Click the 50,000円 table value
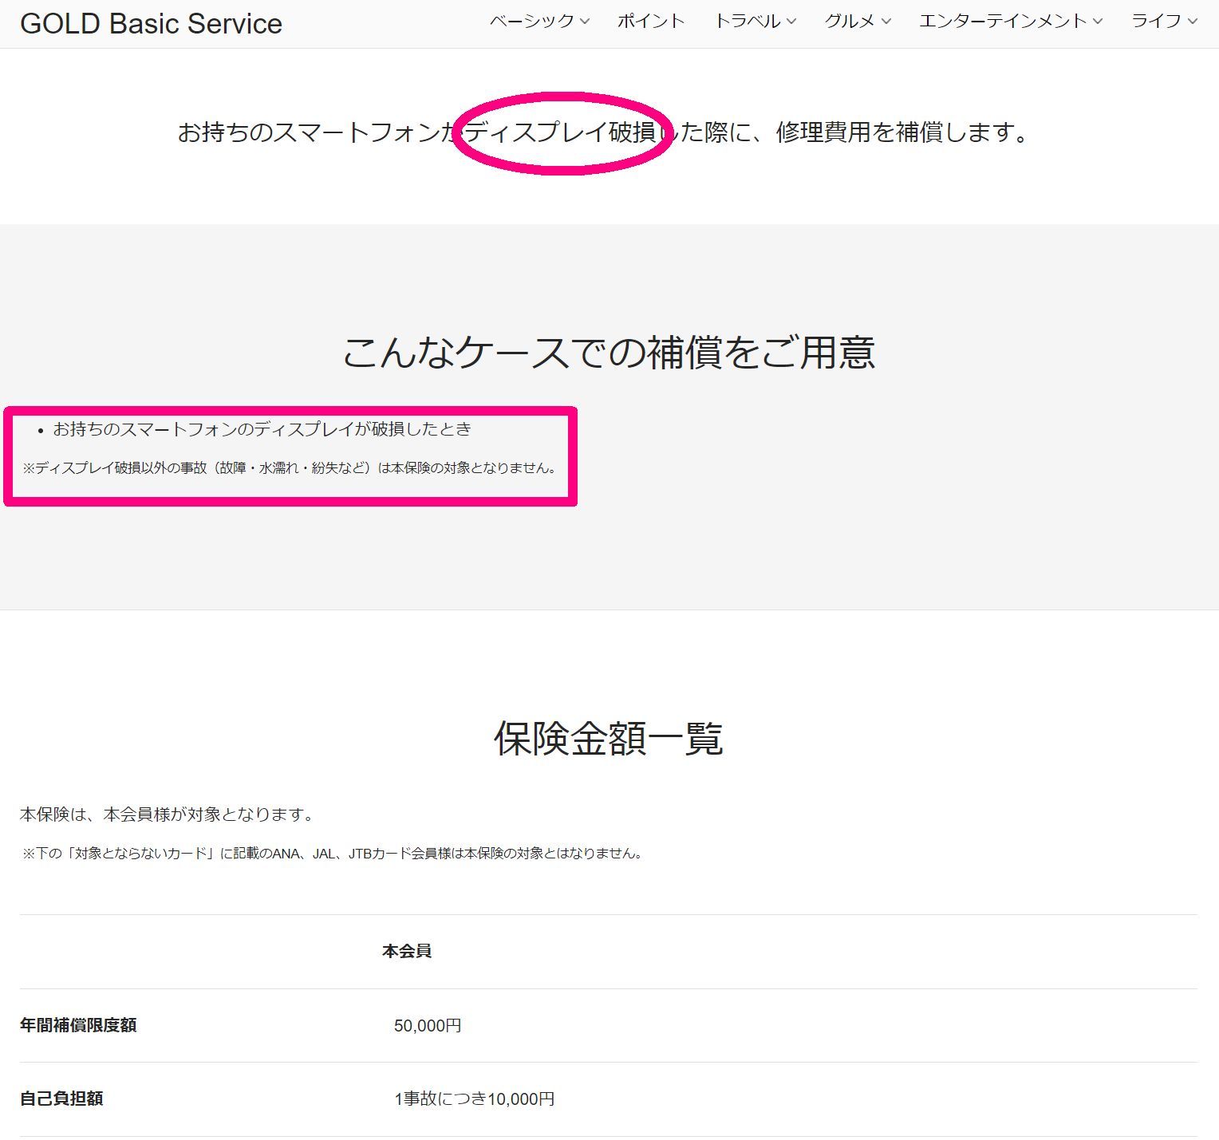 click(x=428, y=1025)
